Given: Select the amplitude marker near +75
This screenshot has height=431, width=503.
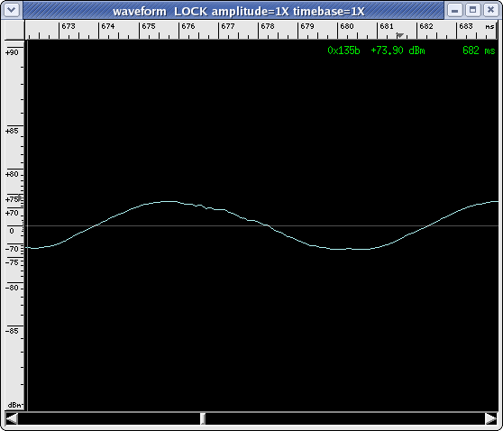Looking at the screenshot, I should coord(20,198).
